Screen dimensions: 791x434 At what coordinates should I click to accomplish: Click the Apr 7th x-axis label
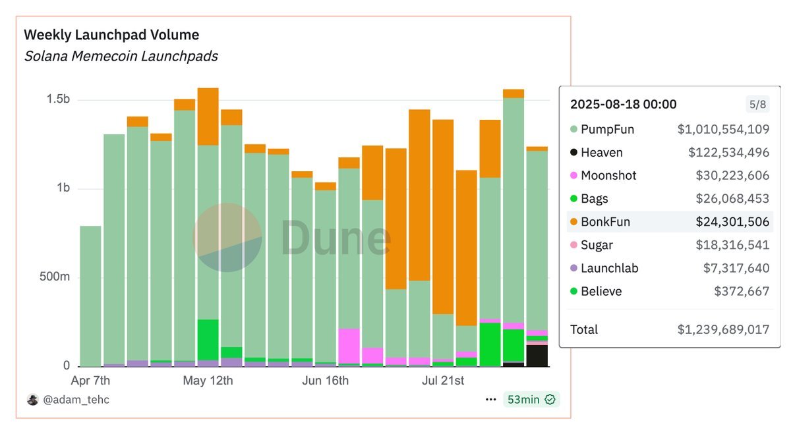coord(90,381)
